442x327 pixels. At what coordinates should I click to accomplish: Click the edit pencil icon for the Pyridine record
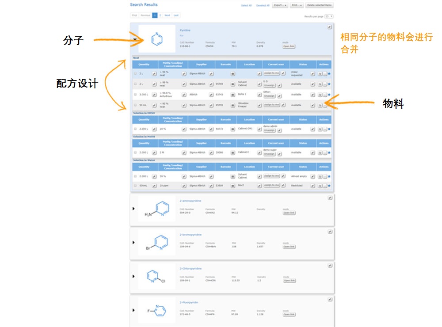[329, 27]
